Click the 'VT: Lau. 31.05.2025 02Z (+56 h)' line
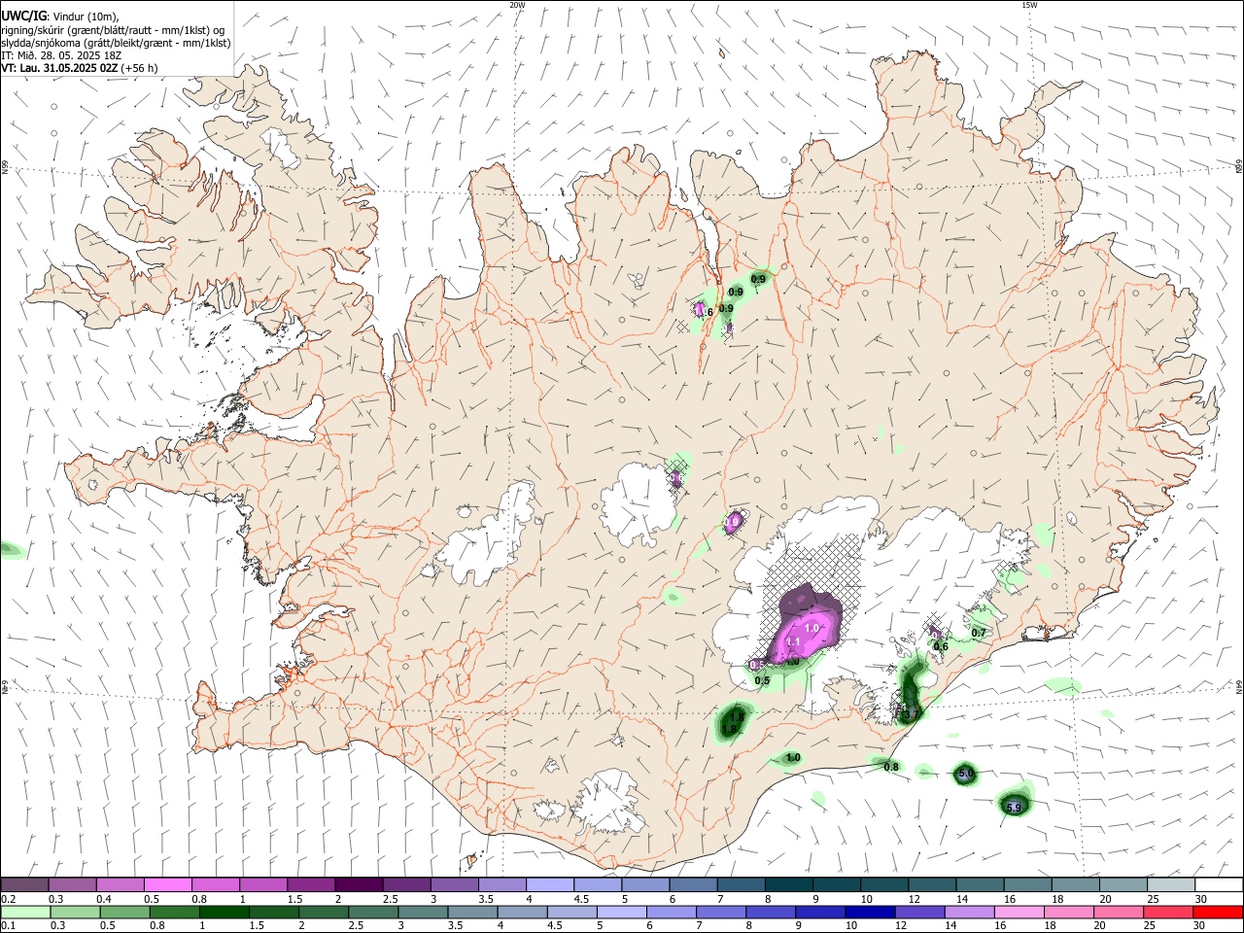Screen dimensions: 1244x933 tap(79, 68)
